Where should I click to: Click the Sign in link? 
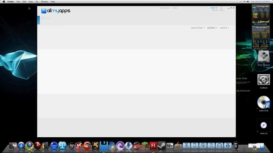[x=214, y=8]
